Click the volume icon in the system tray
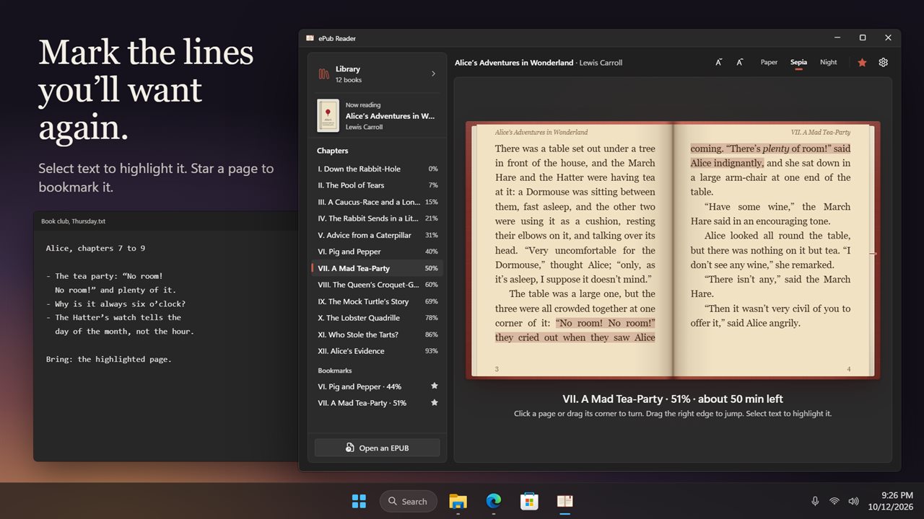The height and width of the screenshot is (519, 924). (x=853, y=501)
